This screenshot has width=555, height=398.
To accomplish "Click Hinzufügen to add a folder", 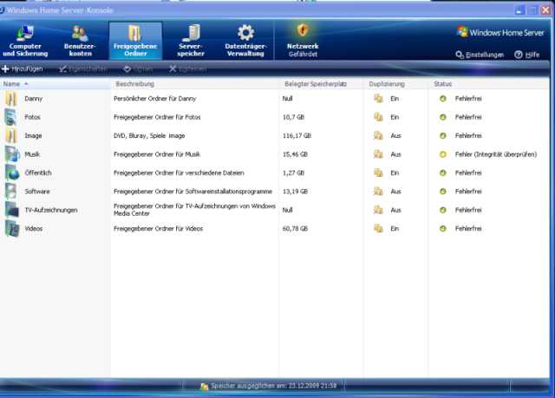I will click(x=23, y=69).
